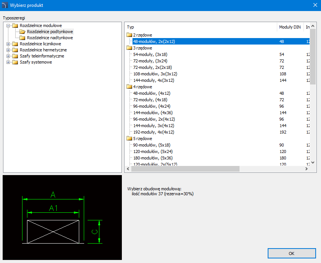Sort by the Typ column header
The height and width of the screenshot is (263, 321).
click(x=201, y=27)
